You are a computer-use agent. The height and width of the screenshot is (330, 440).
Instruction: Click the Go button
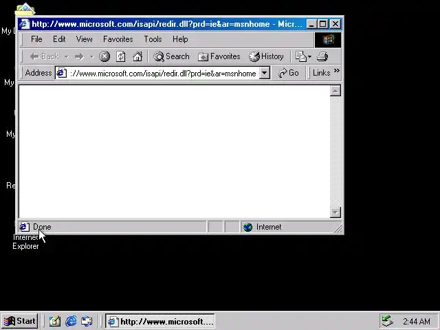click(x=289, y=74)
